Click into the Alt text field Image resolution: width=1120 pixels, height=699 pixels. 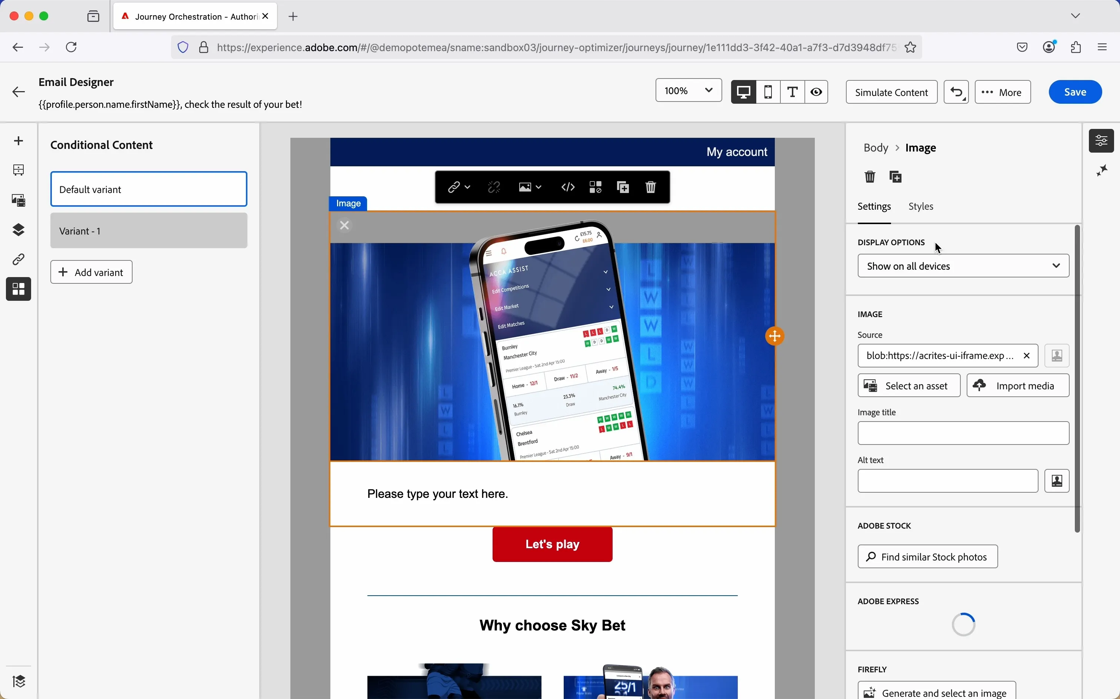947,481
